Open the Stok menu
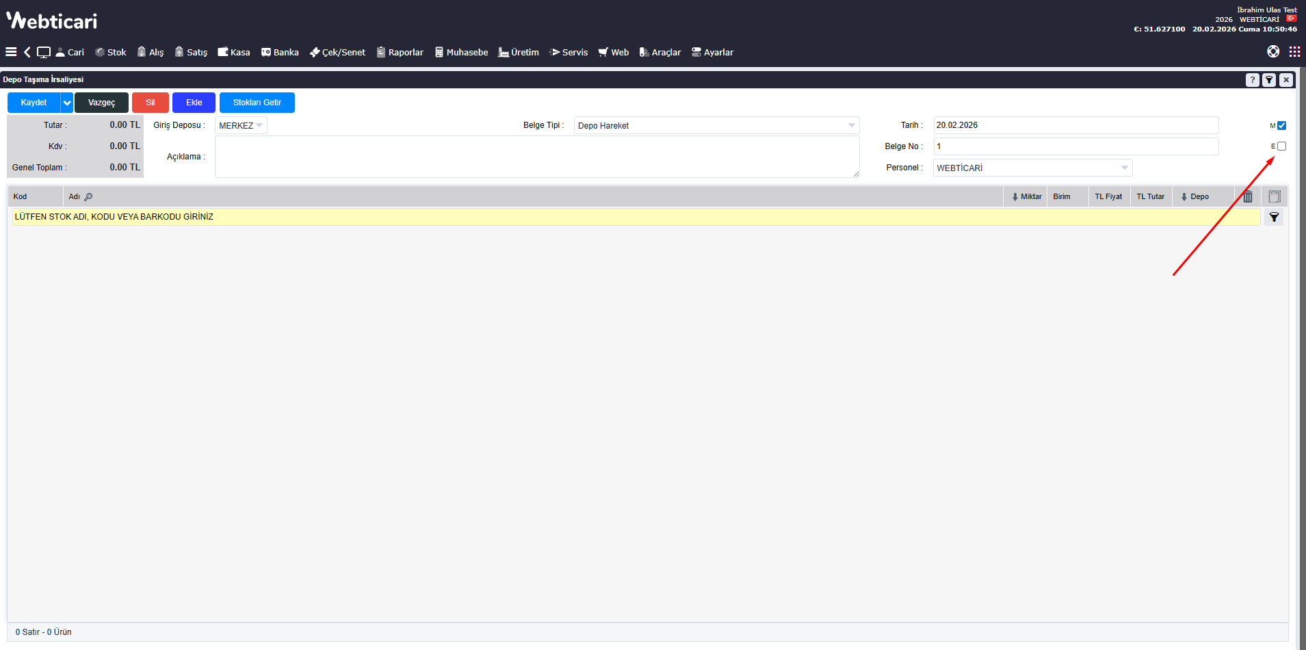1306x650 pixels. [x=111, y=53]
